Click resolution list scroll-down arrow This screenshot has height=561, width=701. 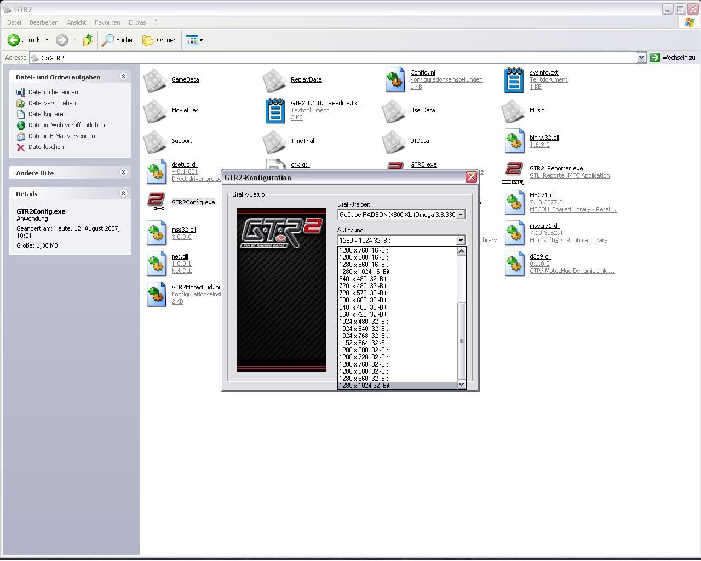[x=462, y=384]
